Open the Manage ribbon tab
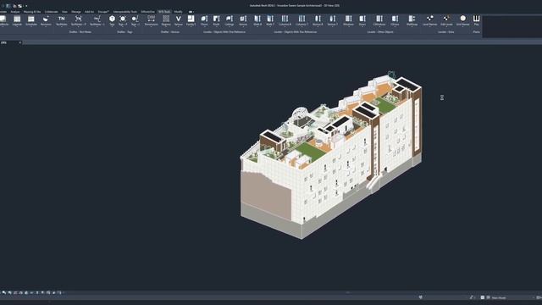This screenshot has width=542, height=305. tap(75, 12)
